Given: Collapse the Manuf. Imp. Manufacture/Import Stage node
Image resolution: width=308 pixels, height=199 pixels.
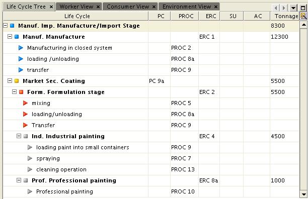Looking at the screenshot, I should tap(6, 26).
